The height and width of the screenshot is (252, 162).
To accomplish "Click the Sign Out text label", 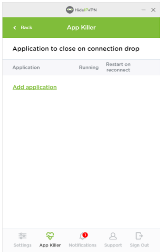I will click(x=139, y=245).
